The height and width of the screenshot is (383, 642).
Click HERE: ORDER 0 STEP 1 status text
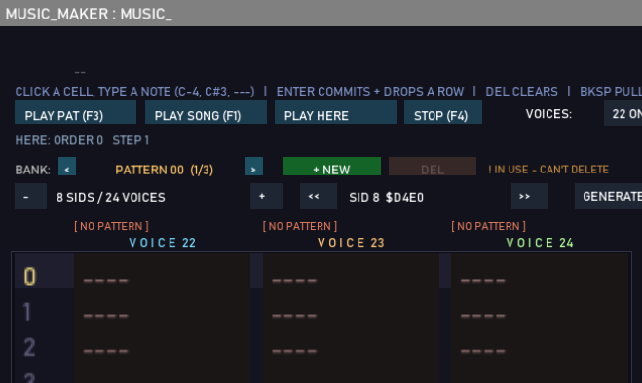pos(82,140)
